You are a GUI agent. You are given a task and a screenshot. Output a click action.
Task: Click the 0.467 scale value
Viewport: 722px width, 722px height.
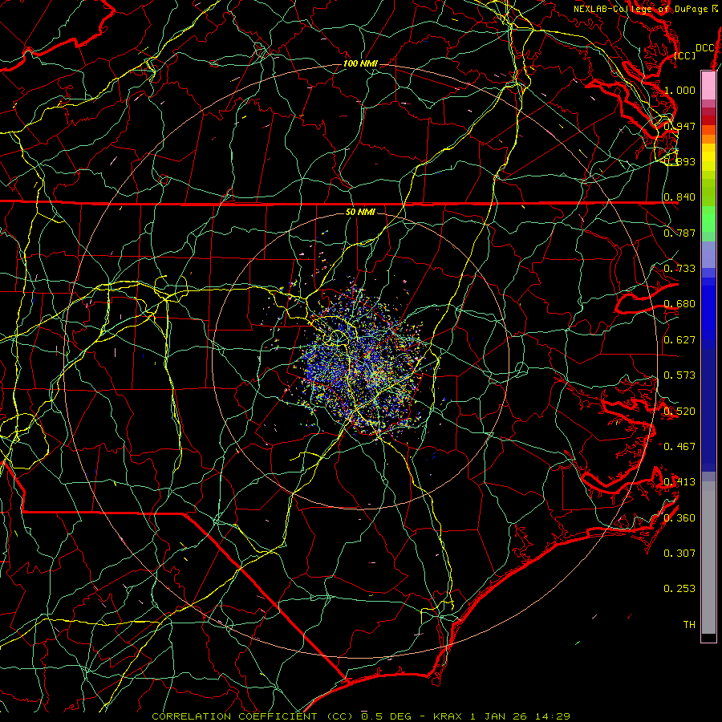point(679,447)
